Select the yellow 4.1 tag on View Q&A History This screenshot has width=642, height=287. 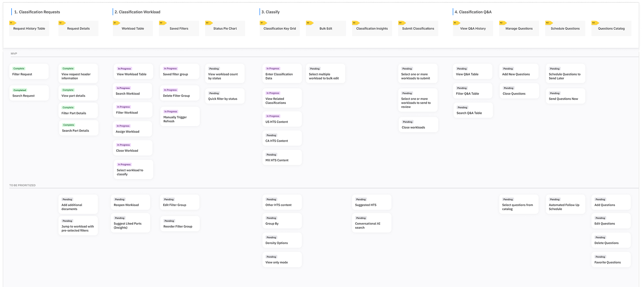point(457,23)
